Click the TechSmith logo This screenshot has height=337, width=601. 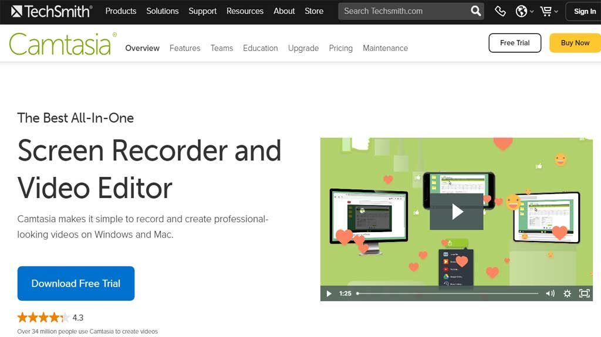click(52, 11)
